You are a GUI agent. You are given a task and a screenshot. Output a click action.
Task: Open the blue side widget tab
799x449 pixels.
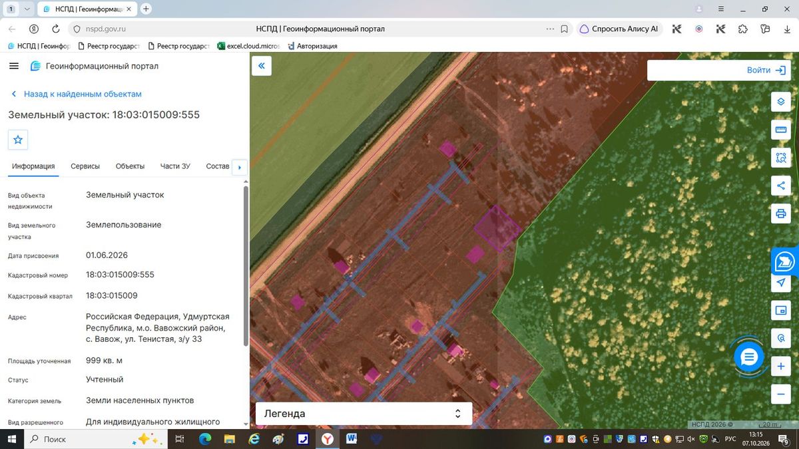[x=784, y=261]
